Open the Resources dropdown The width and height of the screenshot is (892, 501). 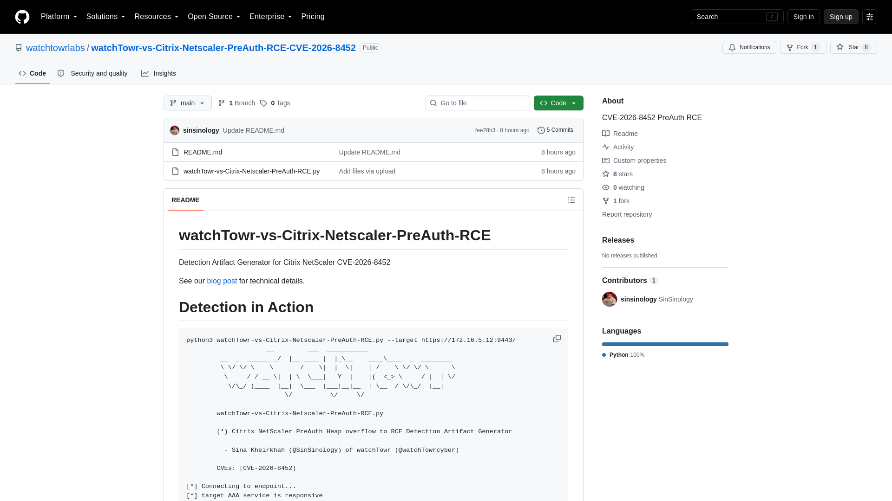click(x=156, y=17)
